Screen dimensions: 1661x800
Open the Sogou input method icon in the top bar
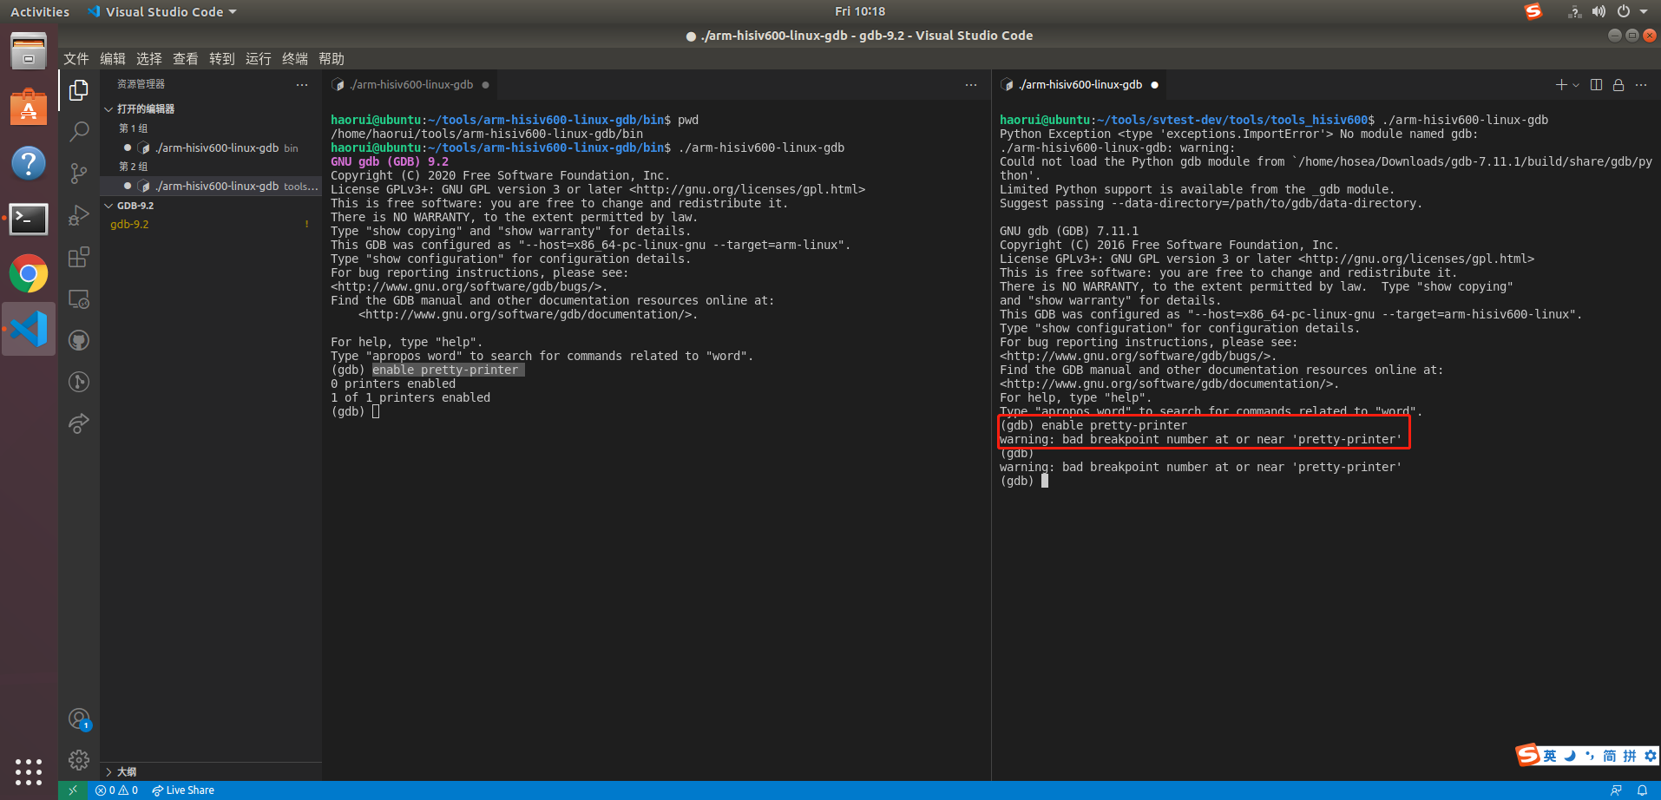click(1533, 11)
